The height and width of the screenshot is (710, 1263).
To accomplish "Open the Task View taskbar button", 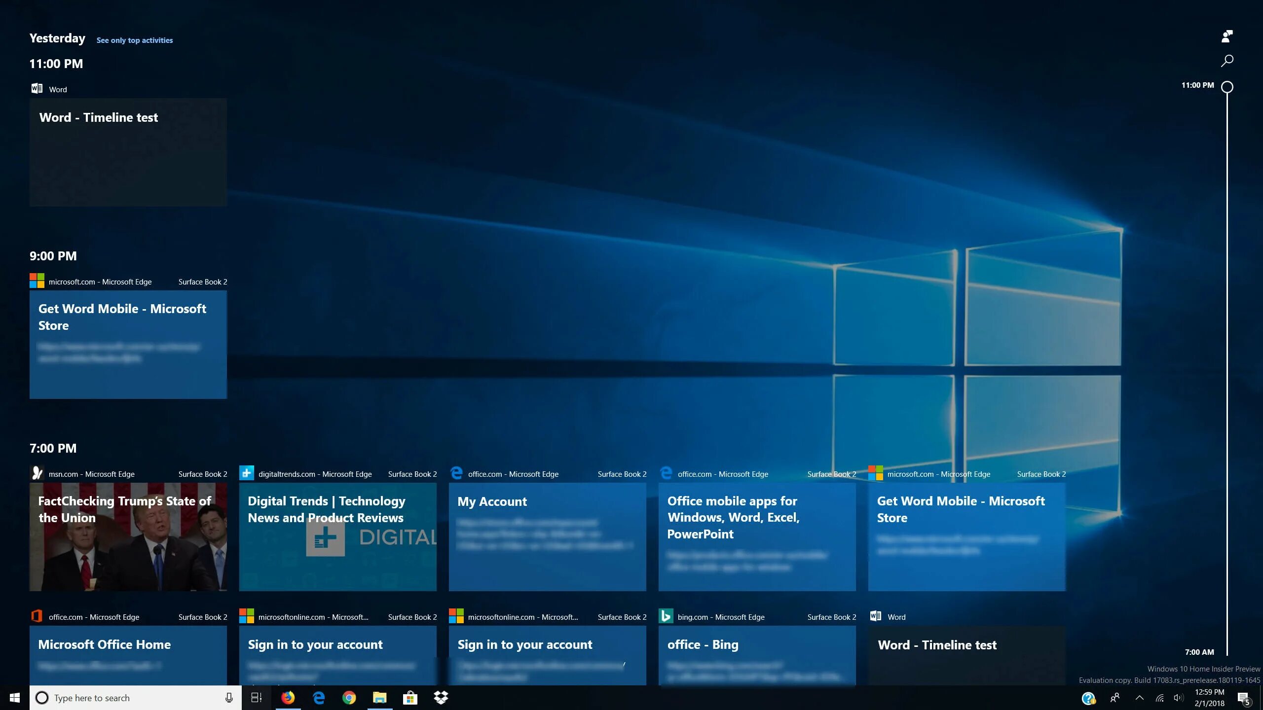I will [257, 698].
